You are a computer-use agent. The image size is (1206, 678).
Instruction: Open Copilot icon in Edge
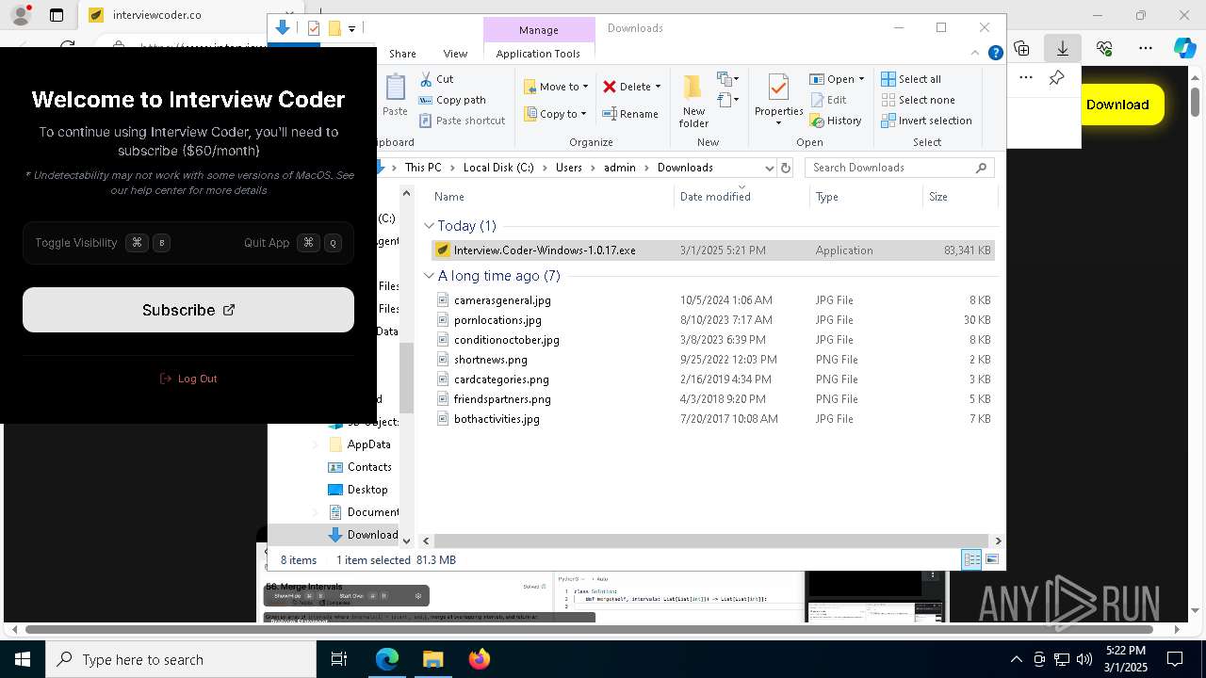coord(1184,48)
